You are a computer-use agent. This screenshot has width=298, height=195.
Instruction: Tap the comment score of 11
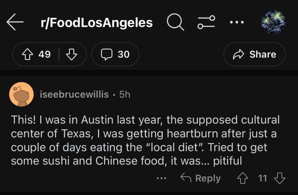pos(262,178)
